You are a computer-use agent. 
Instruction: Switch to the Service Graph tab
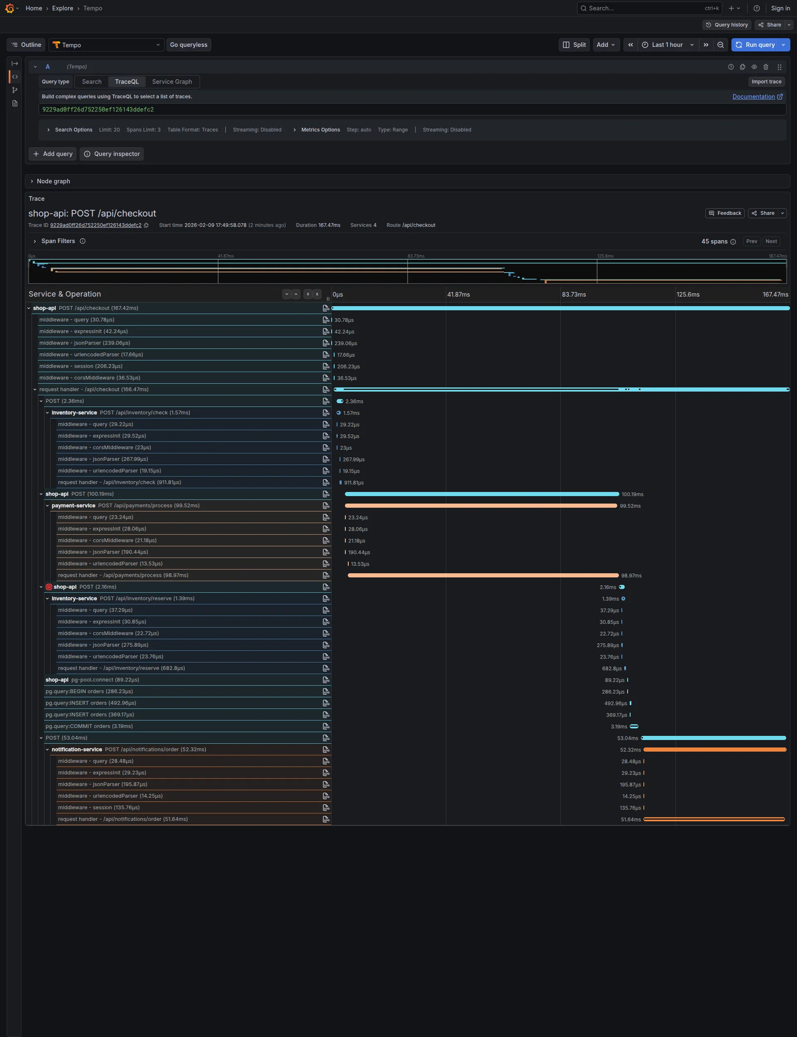(x=172, y=82)
